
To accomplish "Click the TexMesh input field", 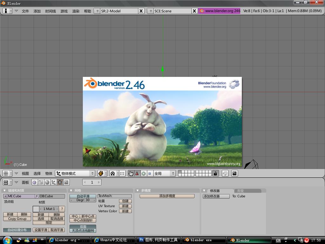I will [x=115, y=196].
